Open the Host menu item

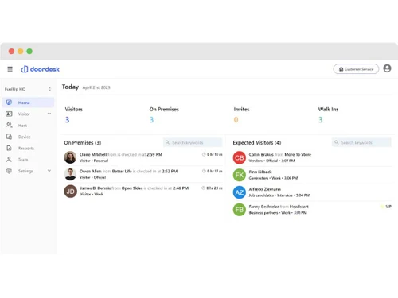(22, 126)
